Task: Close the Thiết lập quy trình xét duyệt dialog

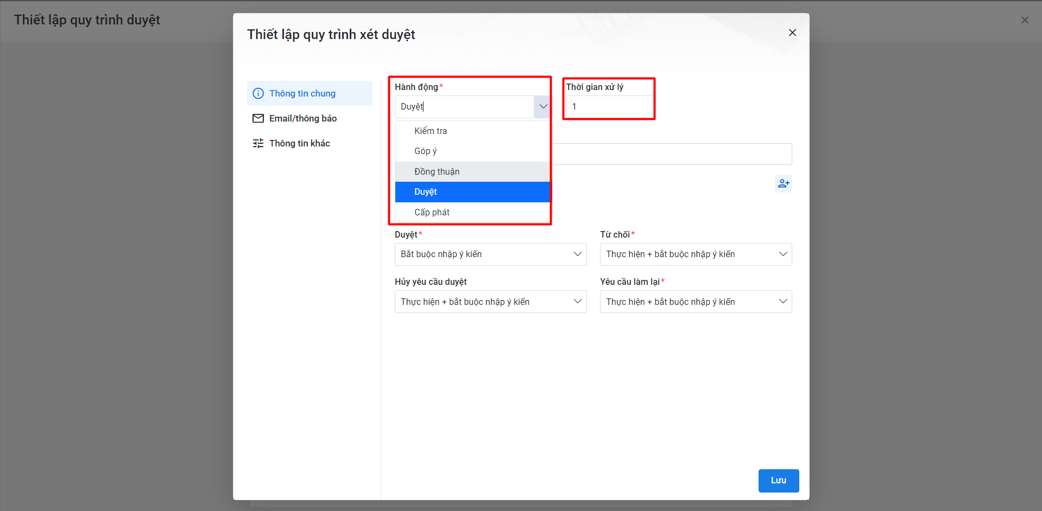Action: (792, 33)
